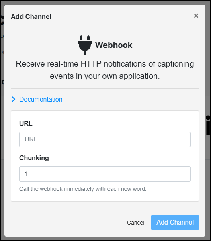Confirm with the blue Add Channel button
This screenshot has width=211, height=241.
[175, 223]
